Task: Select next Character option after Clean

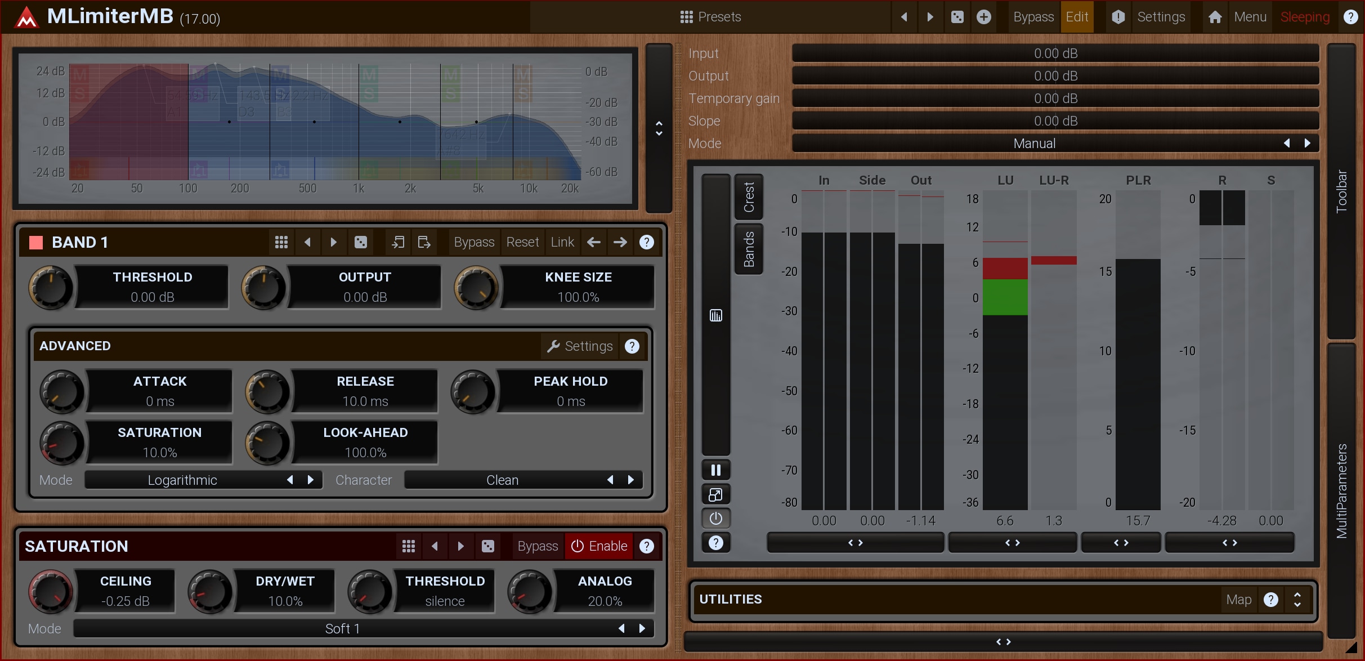Action: tap(631, 480)
